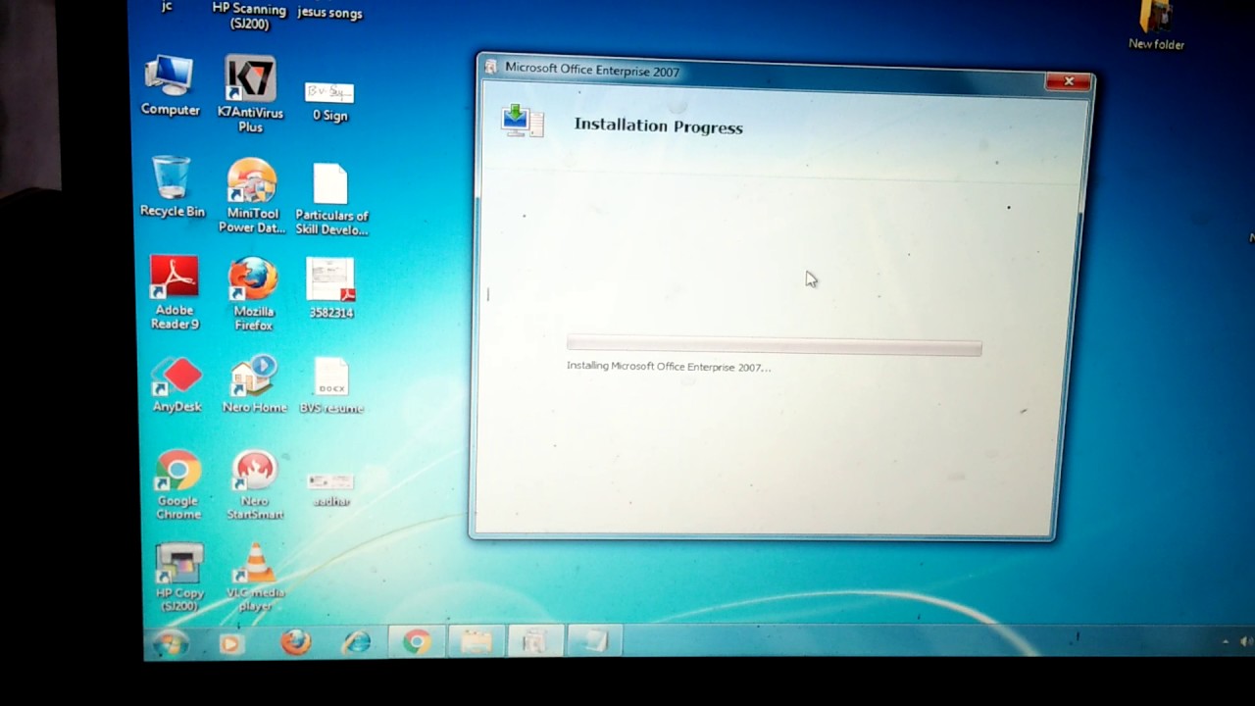Click the Installing Microsoft Office Enterprise 2007 text

point(669,367)
